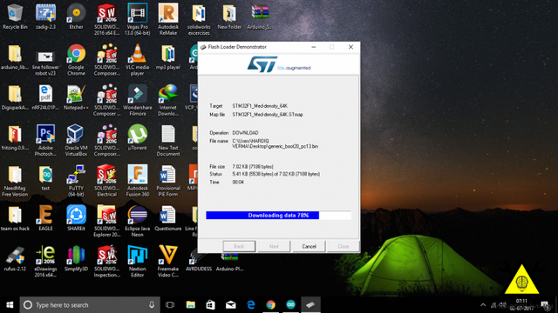Select the eDrawings 2016 x64 icon

click(45, 262)
